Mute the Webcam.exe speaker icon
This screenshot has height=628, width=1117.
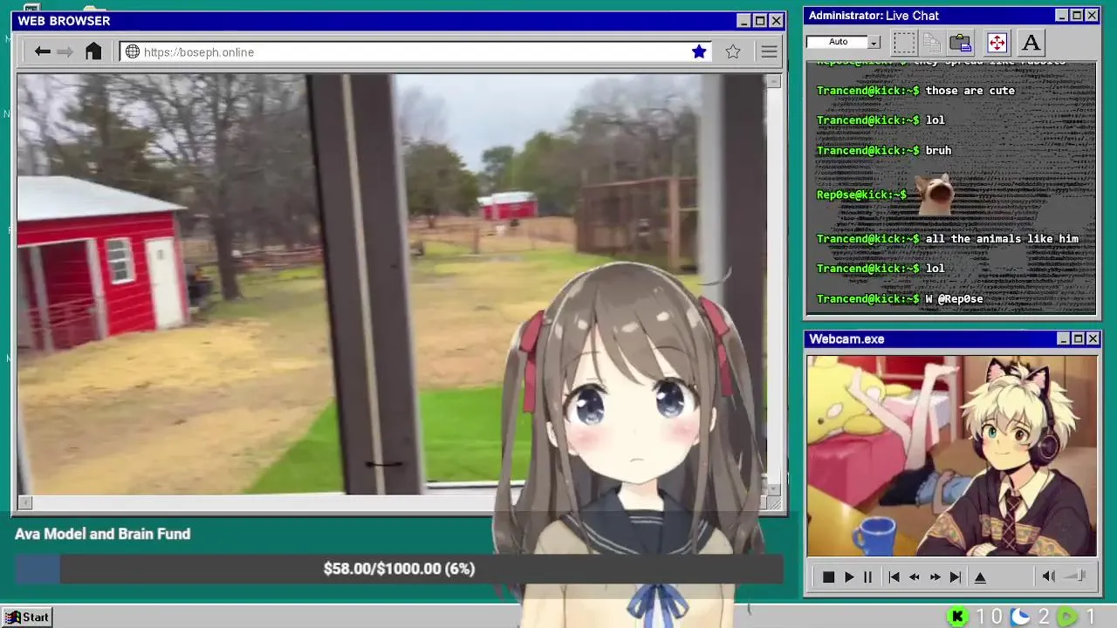[x=1049, y=576]
